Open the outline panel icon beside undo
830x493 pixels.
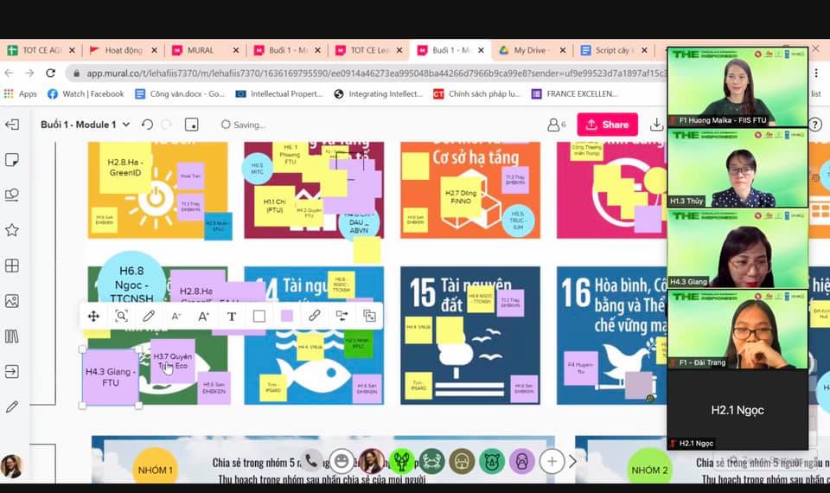point(191,125)
